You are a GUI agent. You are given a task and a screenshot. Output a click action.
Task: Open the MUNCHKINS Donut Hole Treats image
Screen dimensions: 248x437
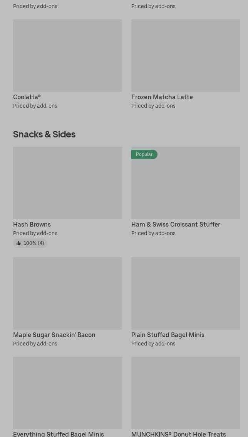pyautogui.click(x=186, y=393)
